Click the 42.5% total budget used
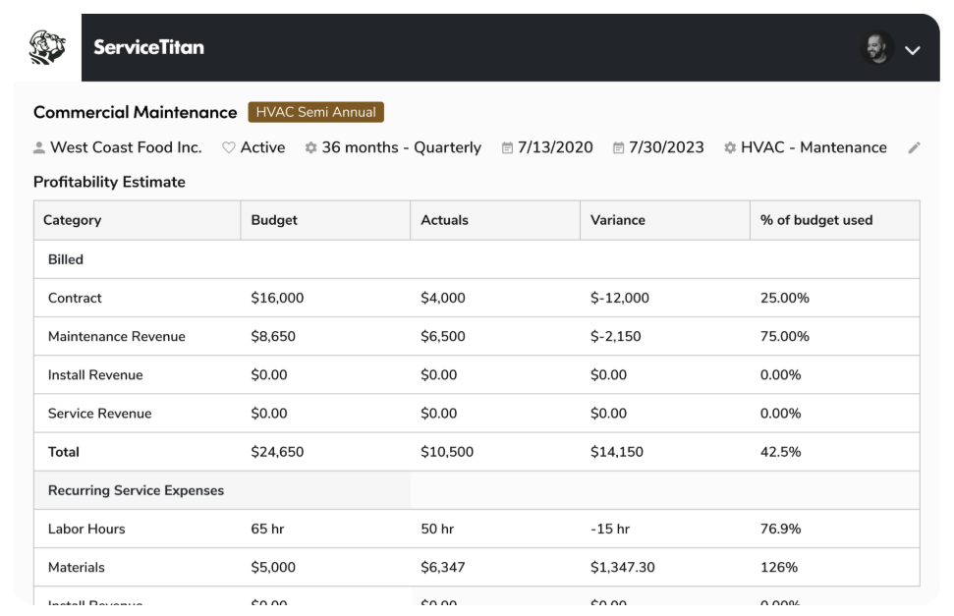Screen dimensions: 954x616 point(781,452)
